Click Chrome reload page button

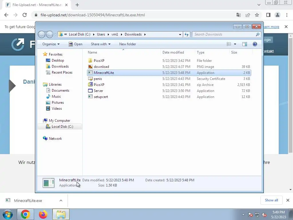click(25, 15)
